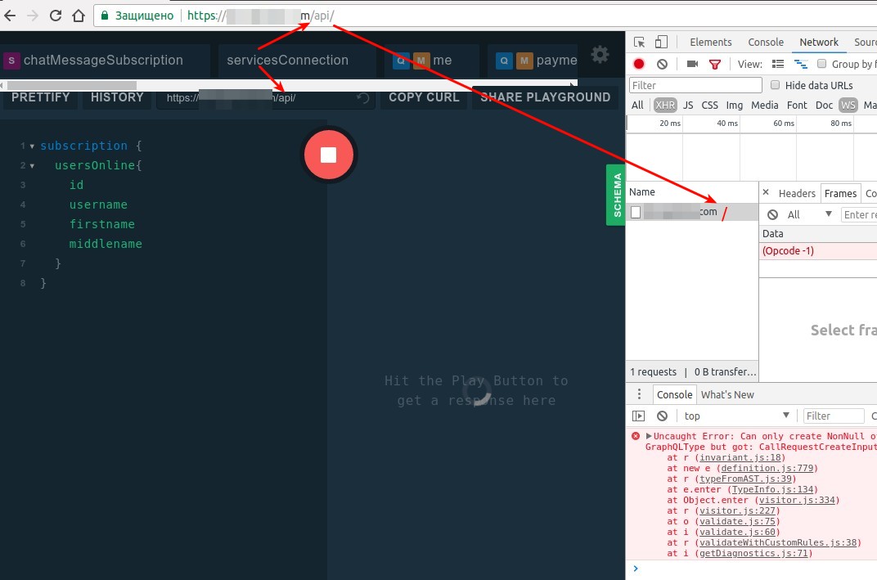Open the me query tab
Image resolution: width=877 pixels, height=580 pixels.
(432, 61)
